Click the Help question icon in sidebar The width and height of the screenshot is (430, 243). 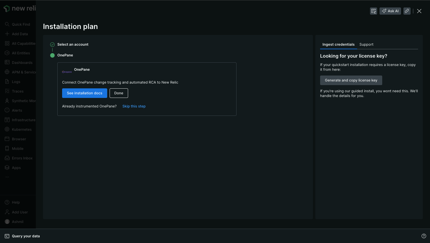[x=7, y=202]
